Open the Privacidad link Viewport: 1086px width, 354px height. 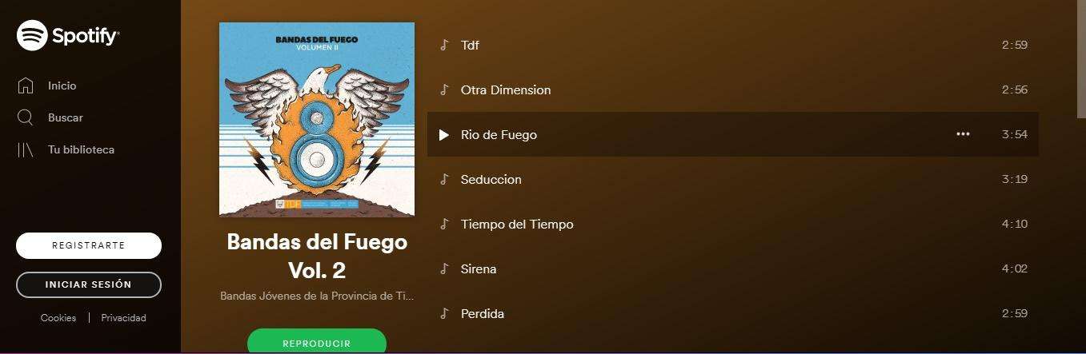click(x=123, y=318)
